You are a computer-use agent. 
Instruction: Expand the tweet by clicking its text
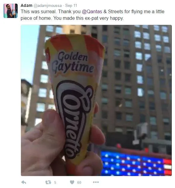click(92, 15)
